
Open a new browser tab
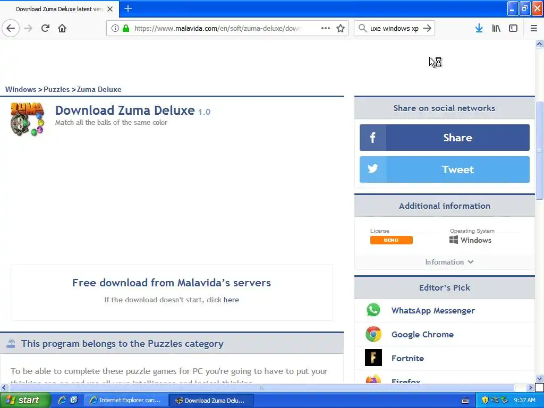pos(128,8)
